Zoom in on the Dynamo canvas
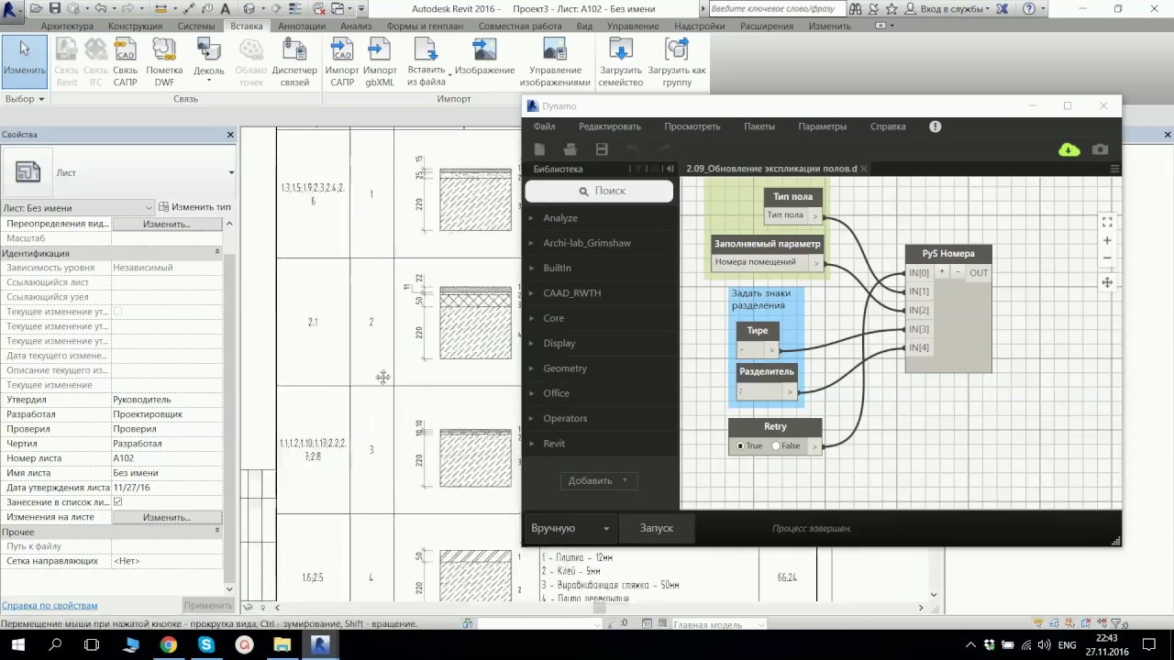Screen dimensions: 1174x660 pos(1107,240)
